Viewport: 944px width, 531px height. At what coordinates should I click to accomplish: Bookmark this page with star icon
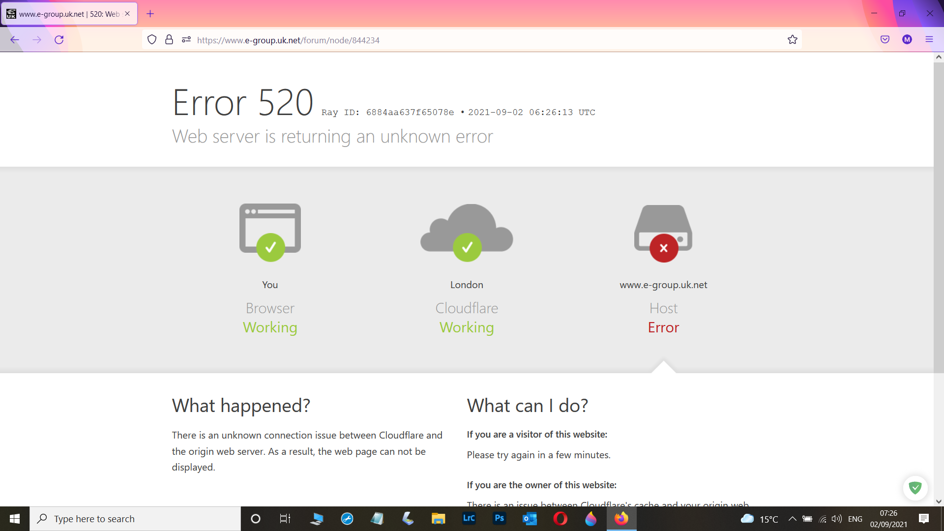(x=792, y=40)
